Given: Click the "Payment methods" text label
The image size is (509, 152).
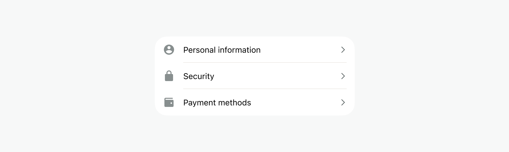Looking at the screenshot, I should coord(217,103).
